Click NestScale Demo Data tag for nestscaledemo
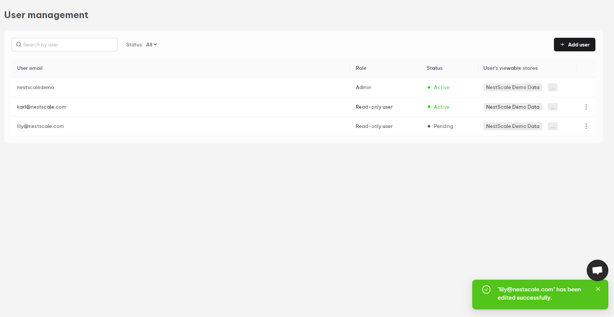Screen dimensions: 614x317 (x=513, y=87)
